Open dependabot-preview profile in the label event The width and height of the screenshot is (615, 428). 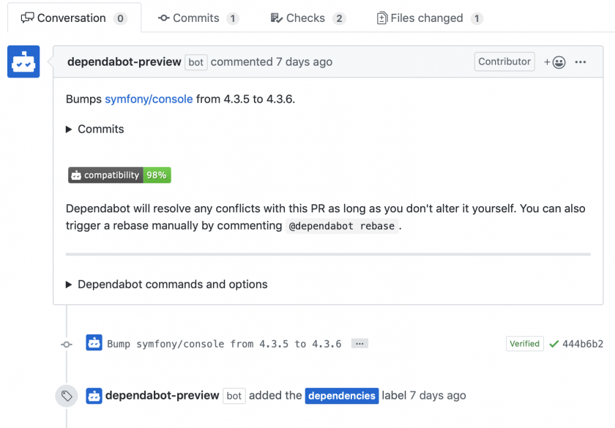coord(162,396)
